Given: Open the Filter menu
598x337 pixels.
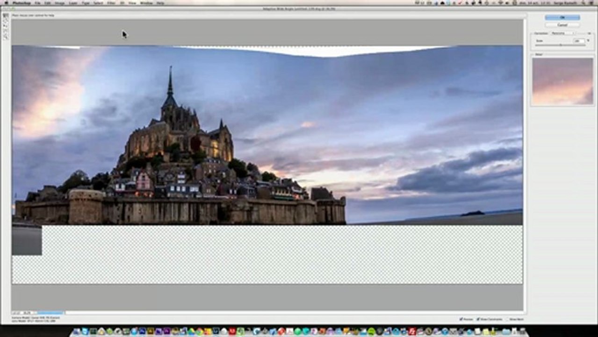Looking at the screenshot, I should pos(111,3).
